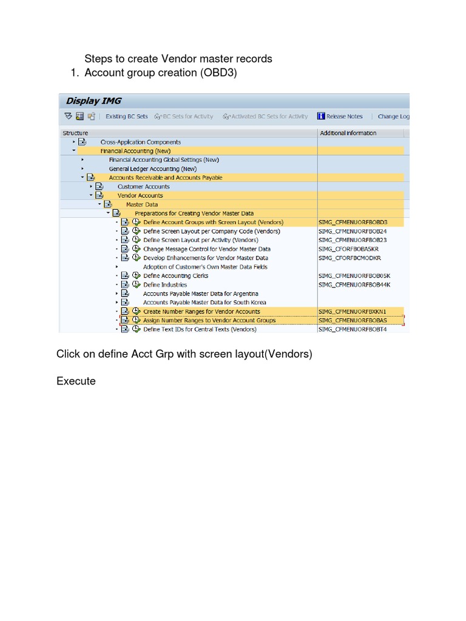This screenshot has height=621, width=466.
Task: Expand Customer Accounts node
Action: 91,187
